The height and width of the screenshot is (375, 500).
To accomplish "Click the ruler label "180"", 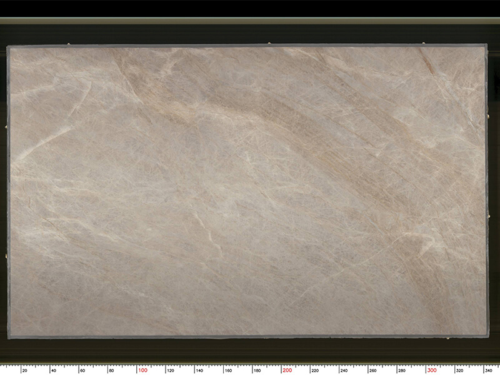I will click(257, 371).
